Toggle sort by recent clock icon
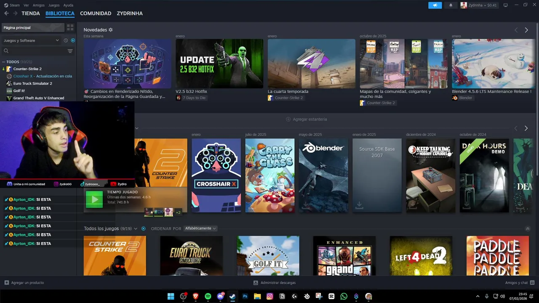Image resolution: width=539 pixels, height=303 pixels. click(66, 40)
